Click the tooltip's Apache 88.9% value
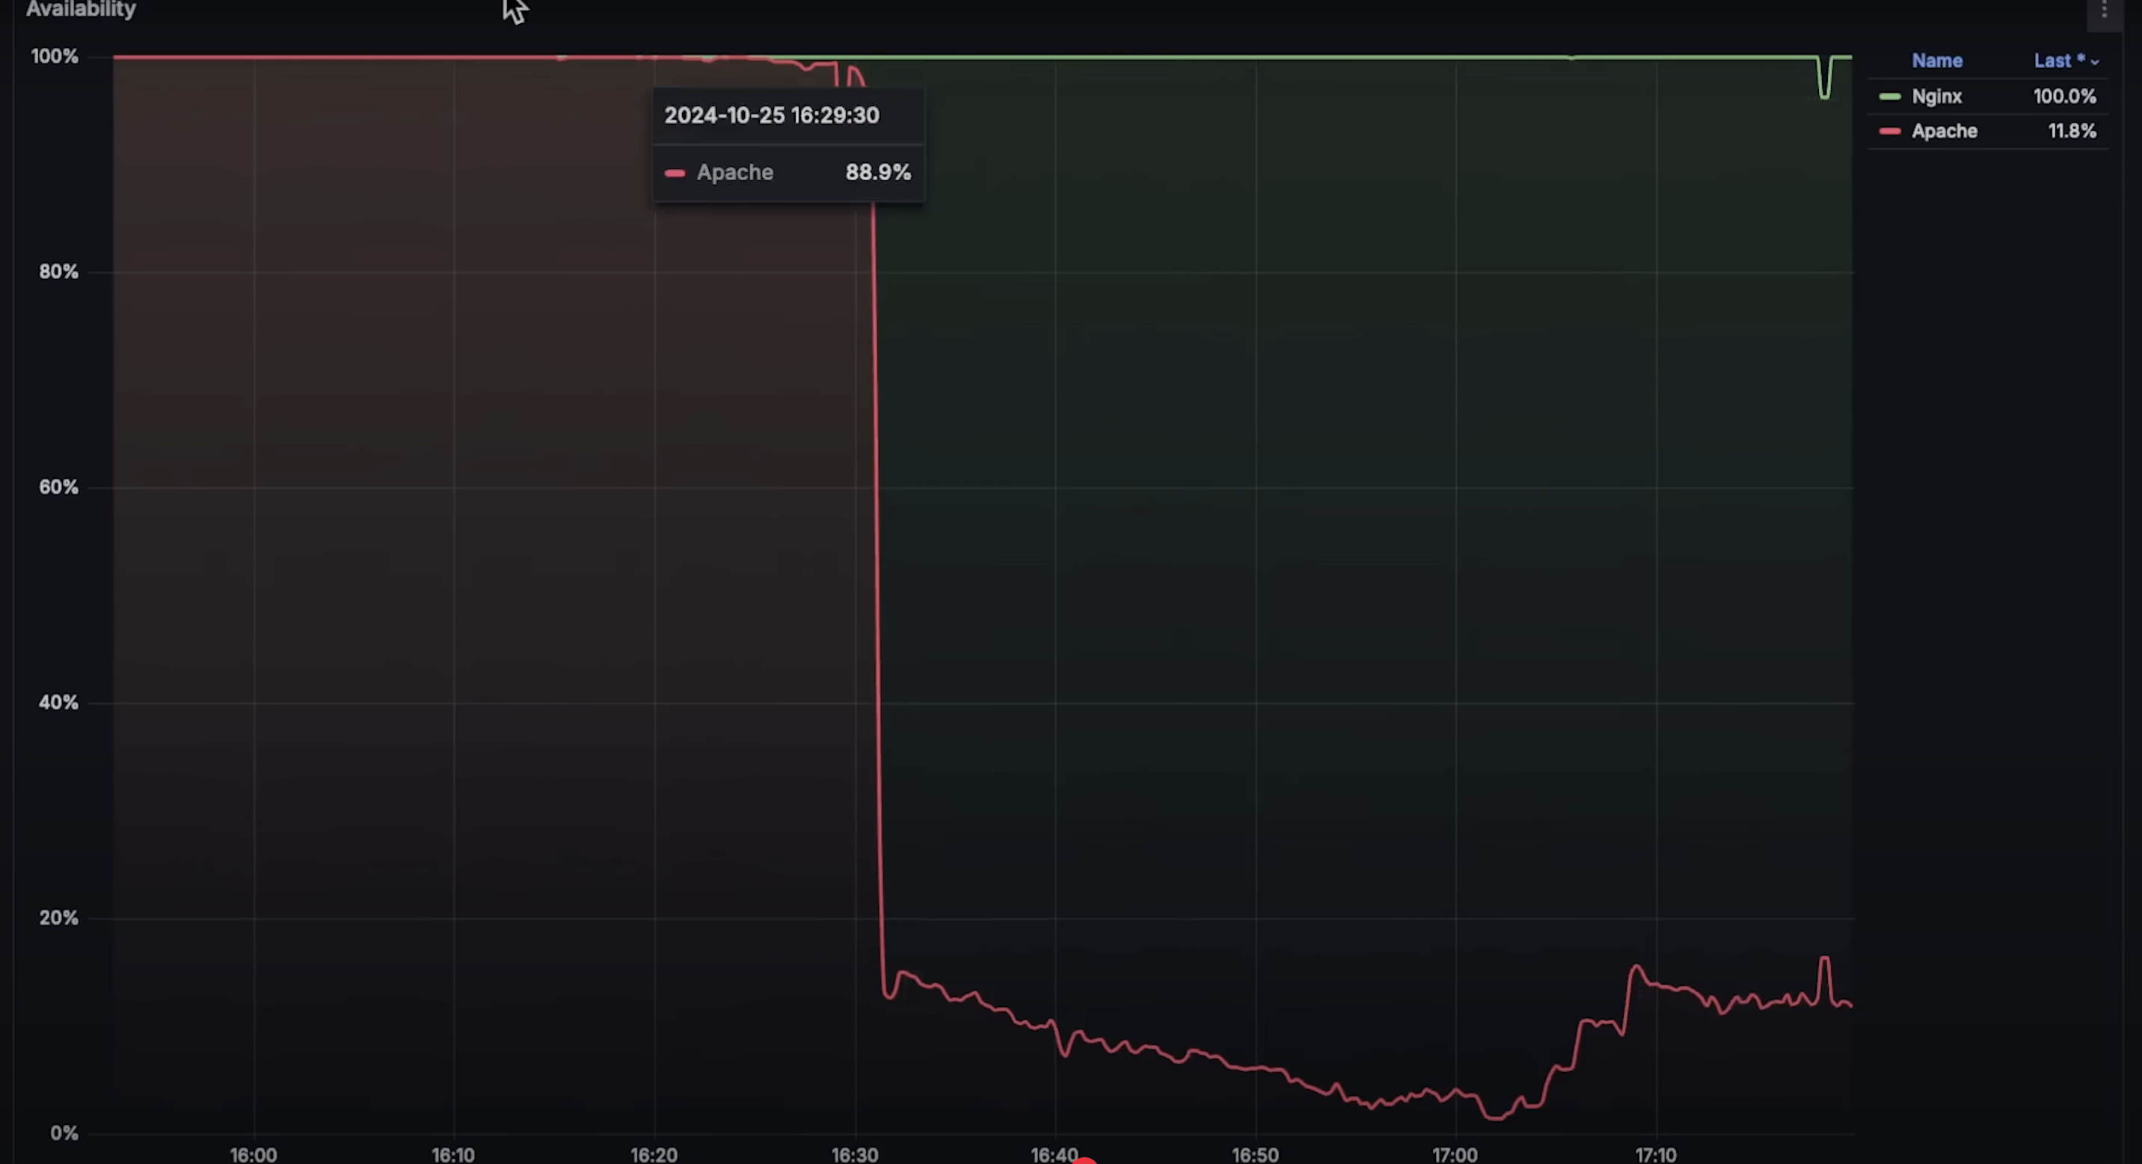Image resolution: width=2142 pixels, height=1164 pixels. pyautogui.click(x=877, y=172)
